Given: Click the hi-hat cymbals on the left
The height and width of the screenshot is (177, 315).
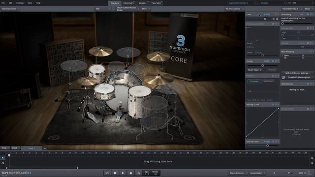Looking at the screenshot, I should coord(87,81).
